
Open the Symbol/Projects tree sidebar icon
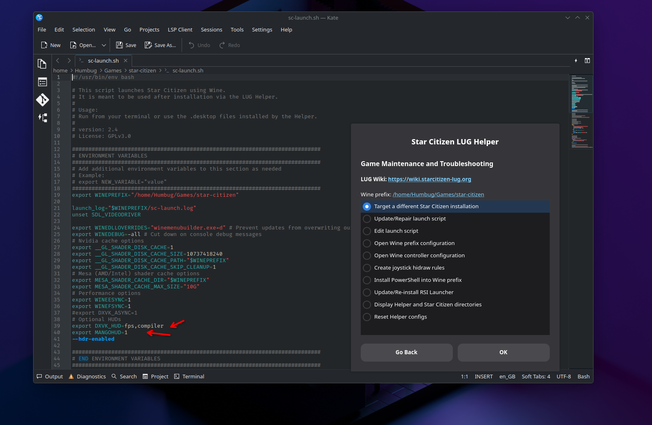42,118
